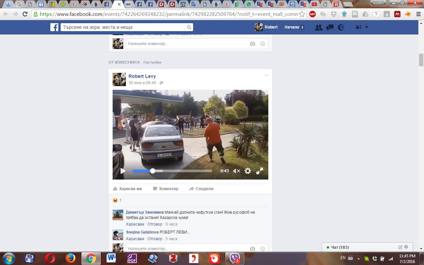Viewport: 424px width, 265px height.
Task: Click the Dropbox extension icon in Chrome toolbar
Action: 334,14
